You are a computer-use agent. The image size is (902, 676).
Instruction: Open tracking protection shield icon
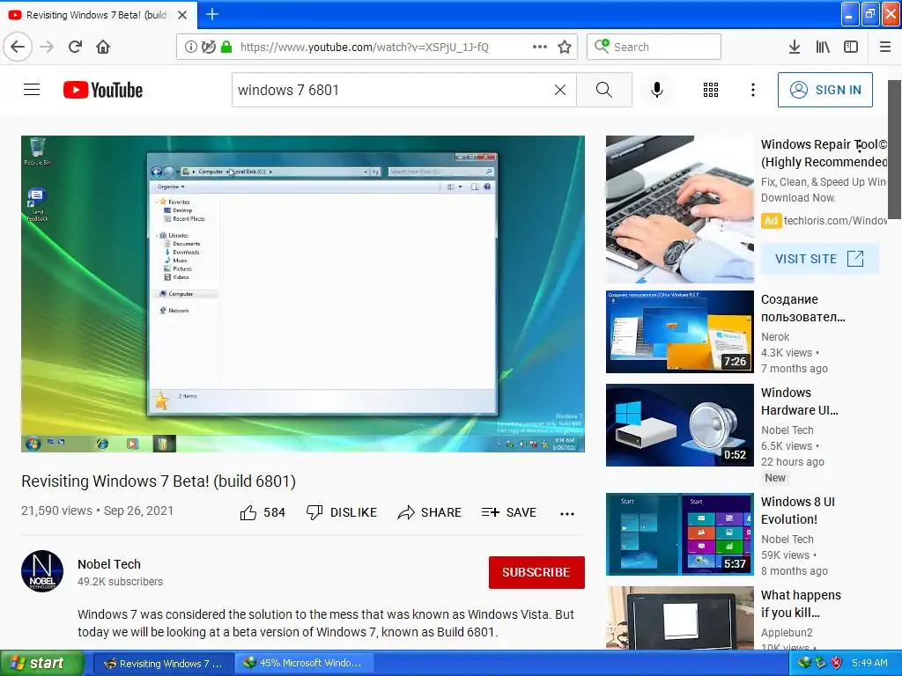tap(209, 47)
